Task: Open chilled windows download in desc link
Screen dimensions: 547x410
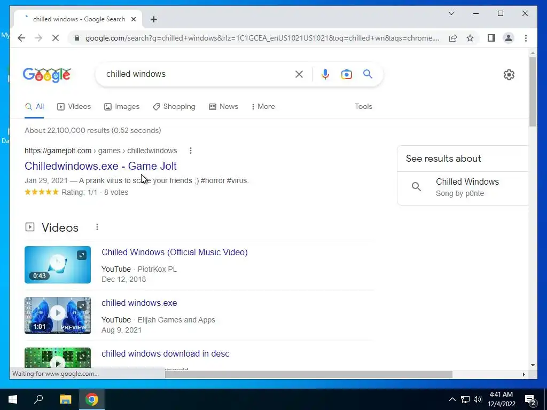Action: coord(166,353)
